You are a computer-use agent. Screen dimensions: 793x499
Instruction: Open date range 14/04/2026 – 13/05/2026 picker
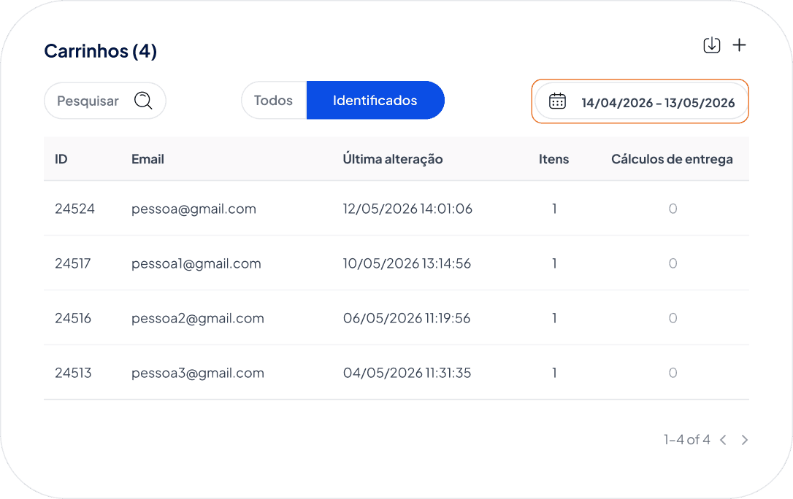click(x=641, y=101)
